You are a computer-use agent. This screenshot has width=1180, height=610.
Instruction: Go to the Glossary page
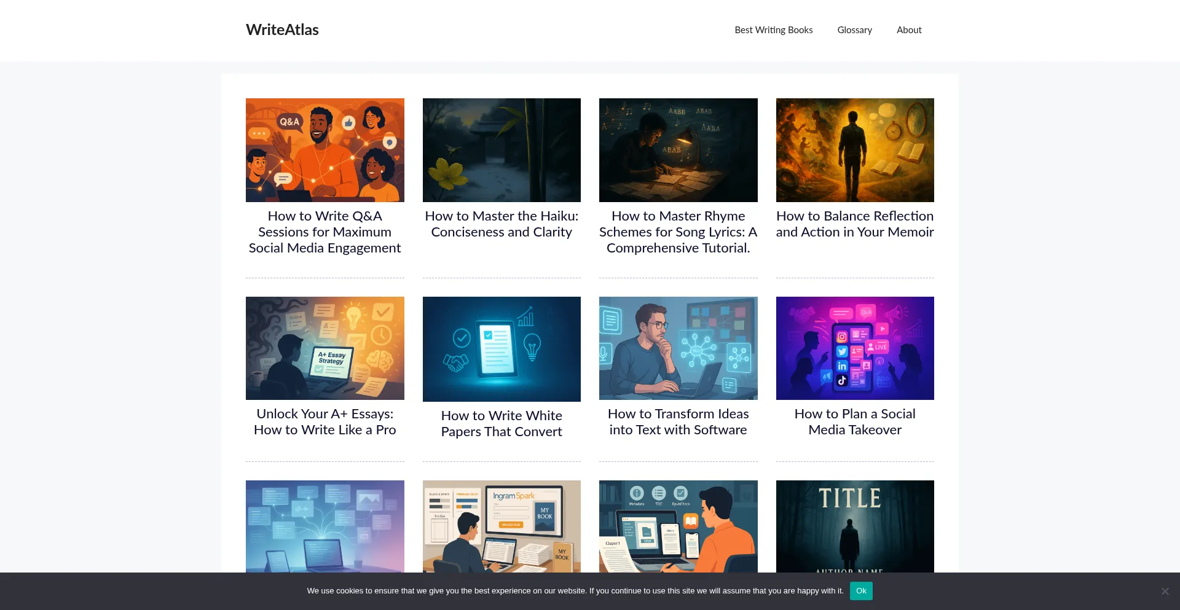point(854,30)
